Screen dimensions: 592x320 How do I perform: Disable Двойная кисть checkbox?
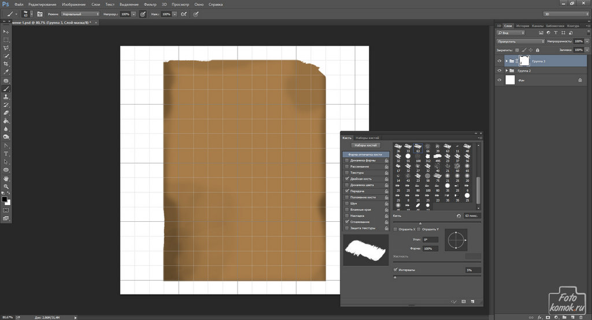[347, 178]
